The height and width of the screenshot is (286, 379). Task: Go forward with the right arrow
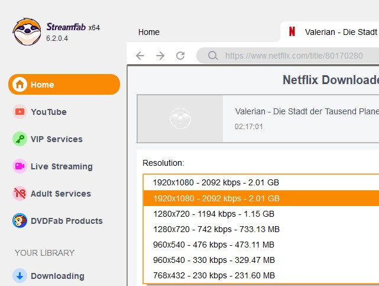[160, 56]
